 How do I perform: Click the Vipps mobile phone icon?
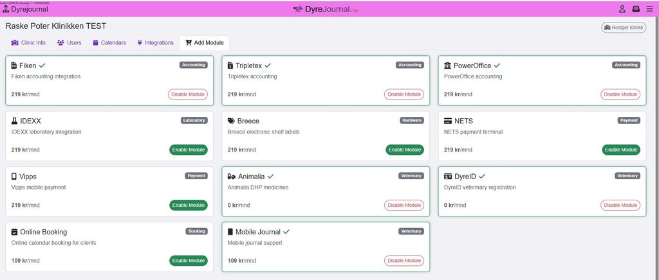pyautogui.click(x=14, y=177)
